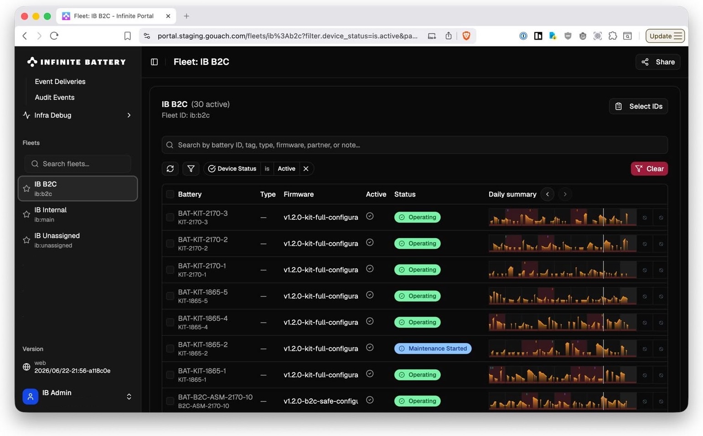Bookmark this page icon
Image resolution: width=703 pixels, height=436 pixels.
coord(128,36)
